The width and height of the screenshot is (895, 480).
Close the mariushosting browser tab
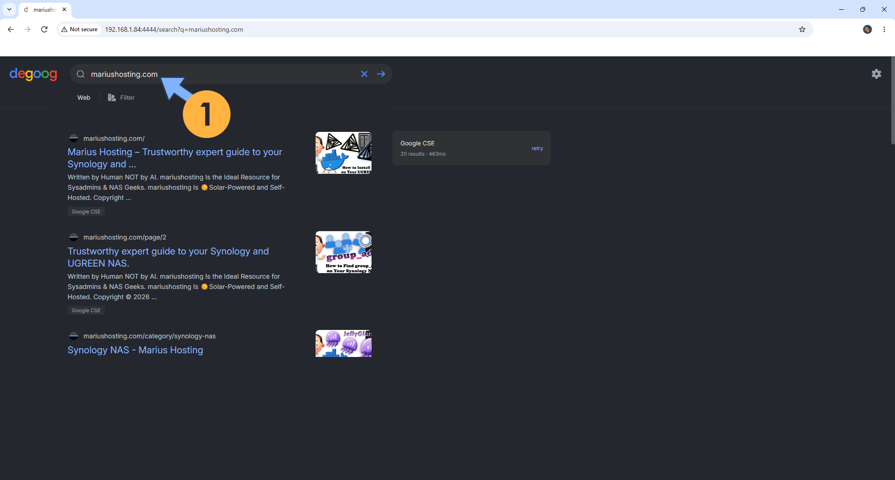click(x=64, y=9)
